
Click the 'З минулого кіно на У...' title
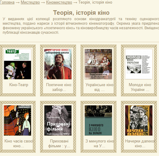pyautogui.click(x=100, y=144)
